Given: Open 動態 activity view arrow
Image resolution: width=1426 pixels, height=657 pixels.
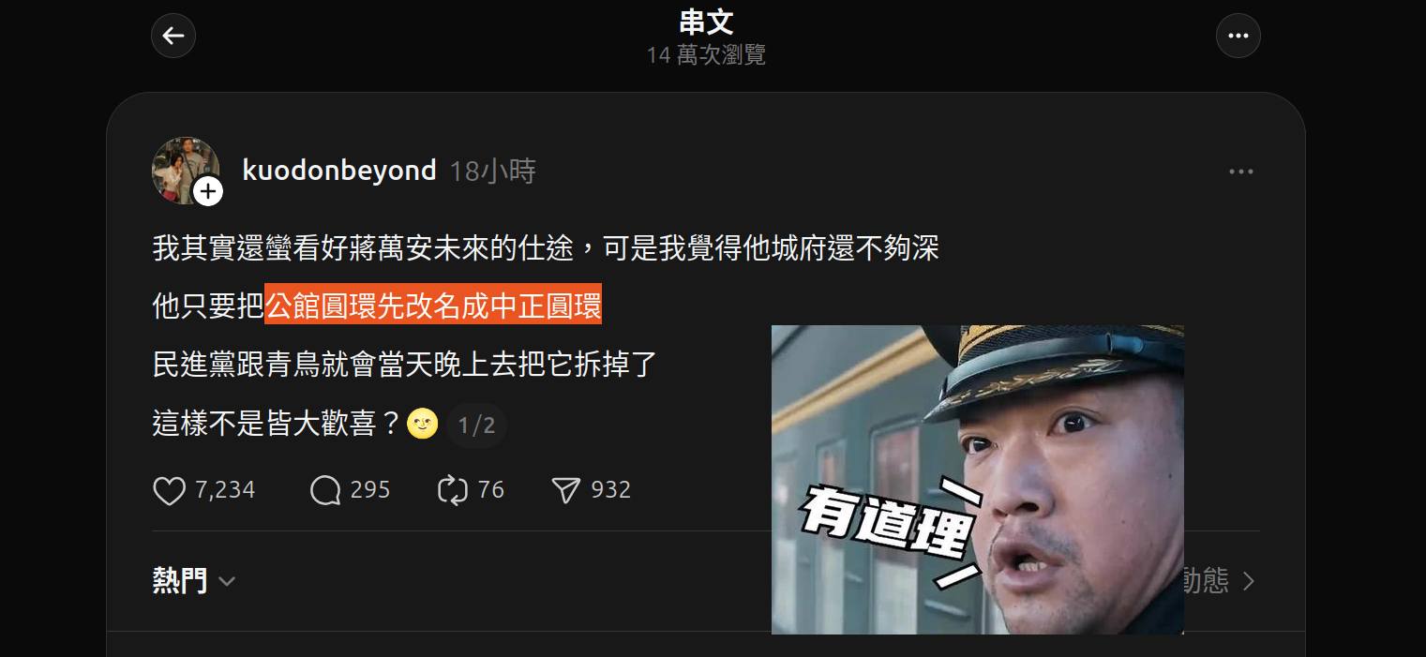Looking at the screenshot, I should (x=1248, y=581).
